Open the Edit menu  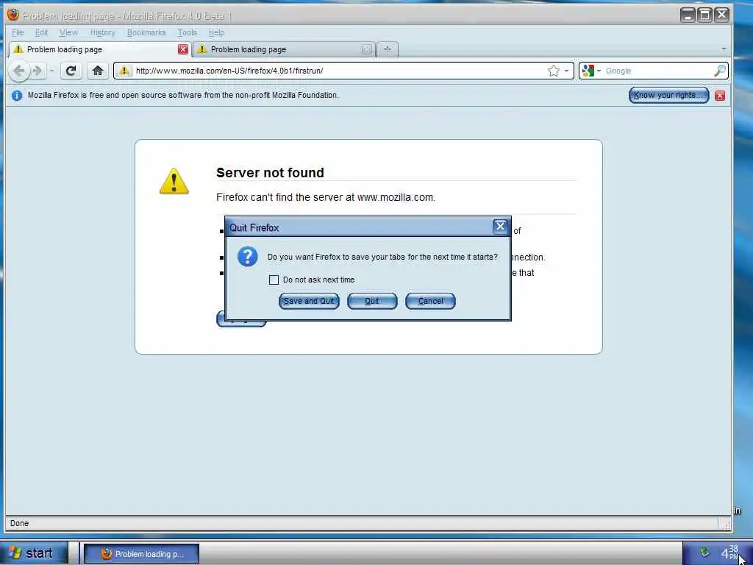[41, 32]
